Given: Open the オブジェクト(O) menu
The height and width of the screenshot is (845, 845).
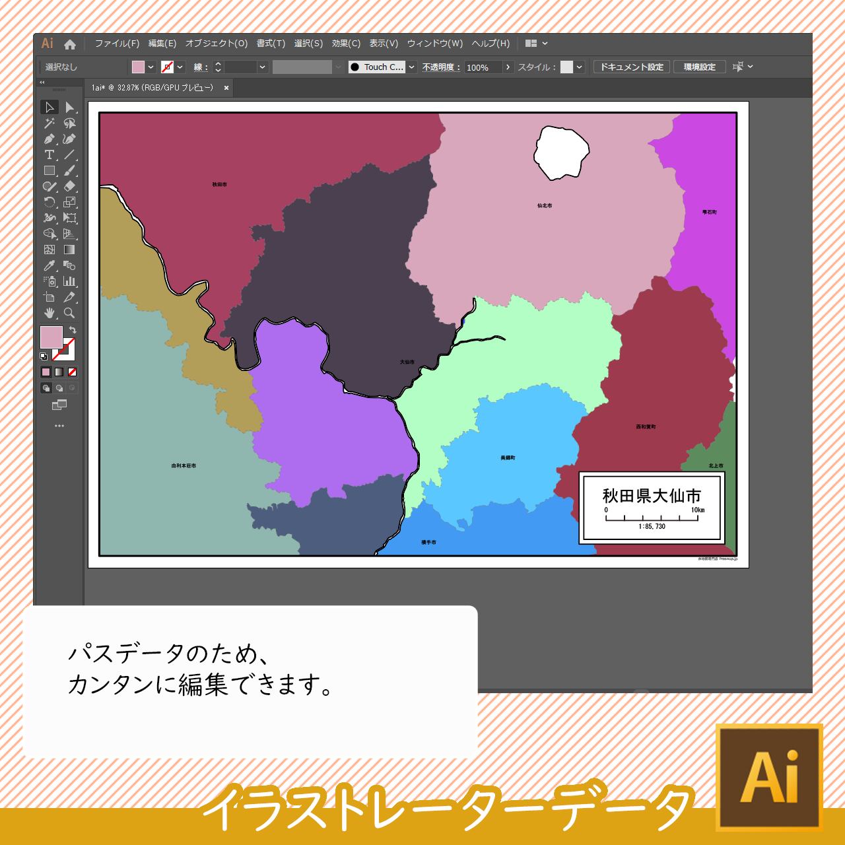Looking at the screenshot, I should pos(217,44).
